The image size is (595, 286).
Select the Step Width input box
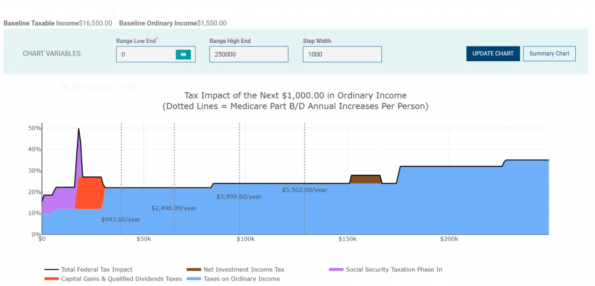[x=342, y=54]
